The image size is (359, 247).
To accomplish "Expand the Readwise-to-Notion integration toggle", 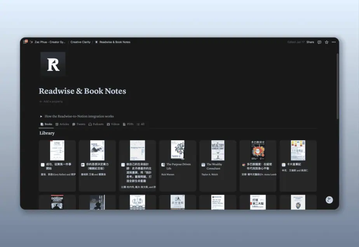I will (x=41, y=116).
